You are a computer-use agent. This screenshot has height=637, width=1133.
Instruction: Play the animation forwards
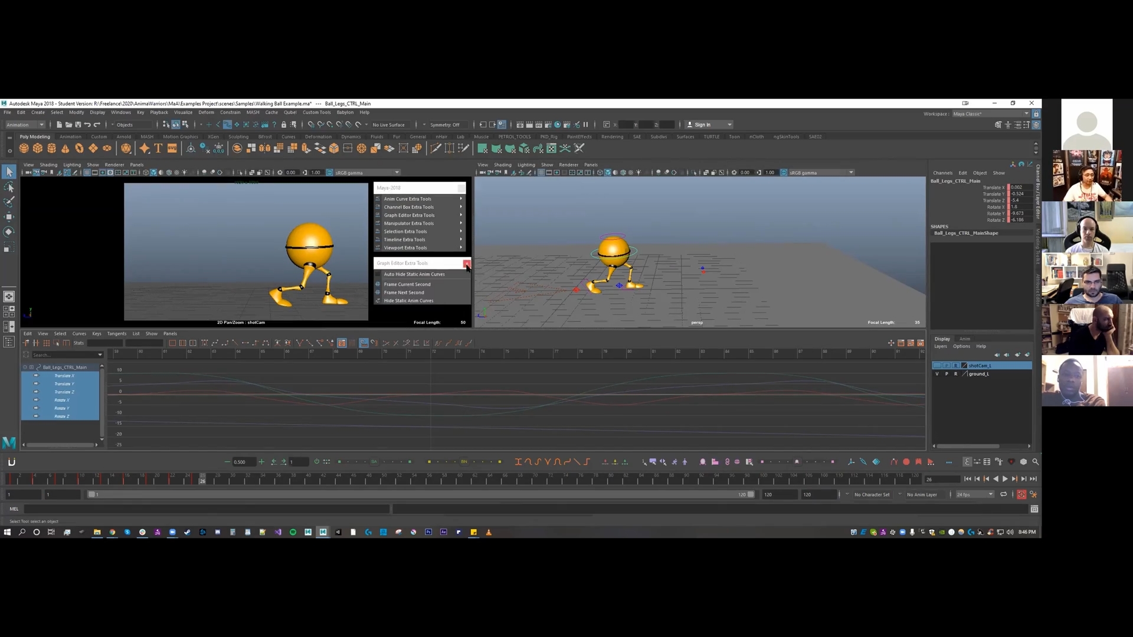pyautogui.click(x=1005, y=479)
